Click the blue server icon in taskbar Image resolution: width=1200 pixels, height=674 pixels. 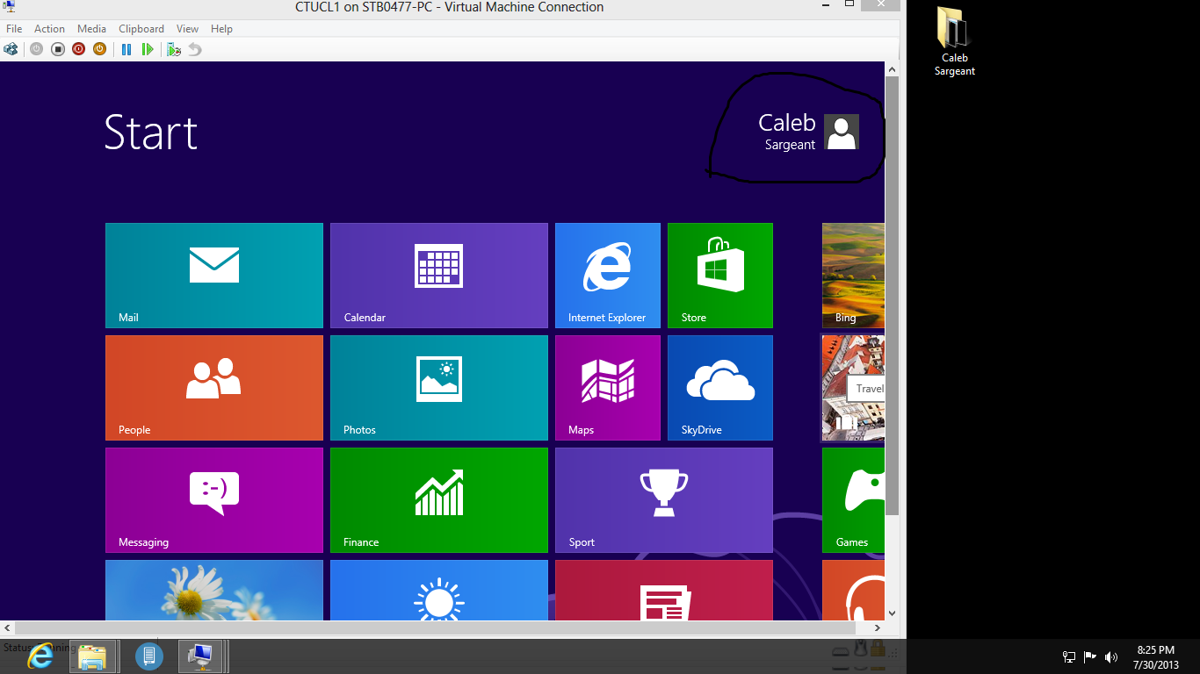tap(149, 656)
